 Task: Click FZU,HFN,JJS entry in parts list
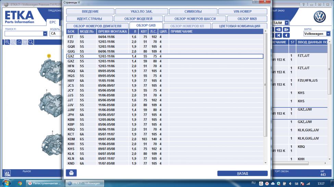[308, 81]
